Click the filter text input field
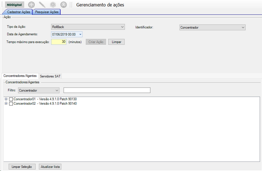The image size is (262, 171). tap(107, 90)
